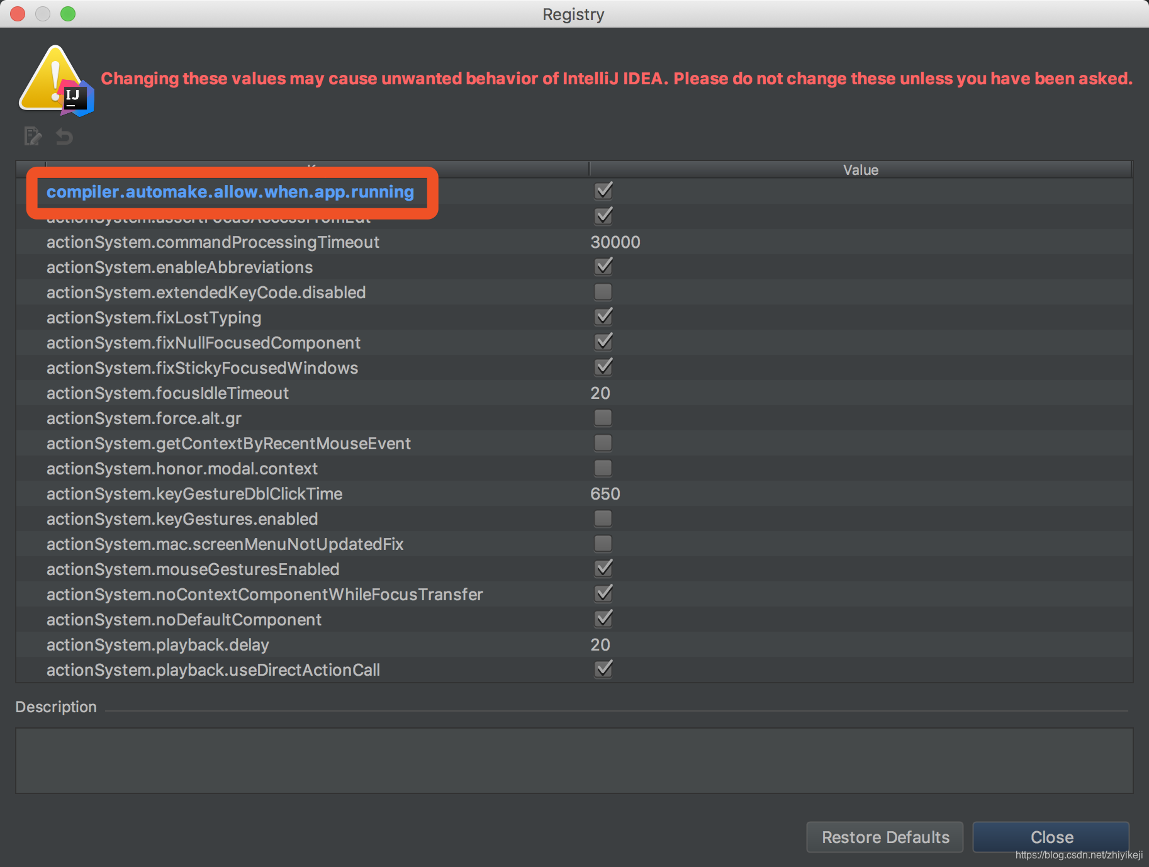
Task: Click the Restore Defaults button
Action: pos(885,837)
